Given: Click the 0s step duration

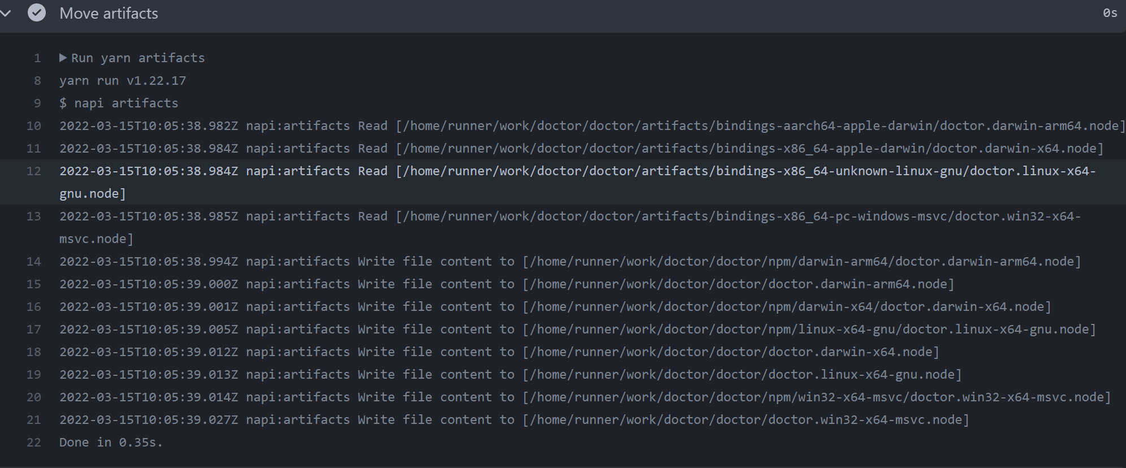Looking at the screenshot, I should pyautogui.click(x=1110, y=13).
